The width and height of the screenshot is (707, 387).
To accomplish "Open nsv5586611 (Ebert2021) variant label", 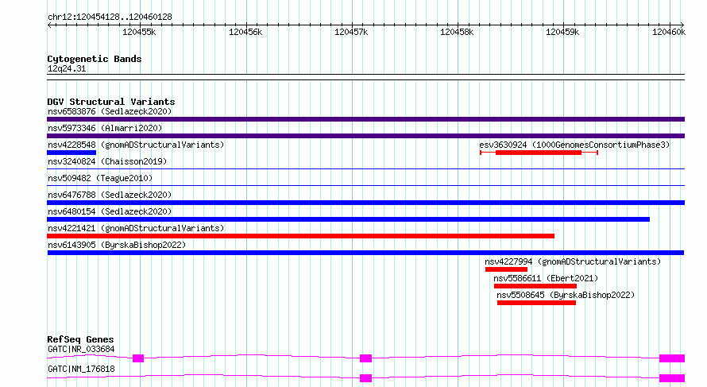I will (x=546, y=278).
